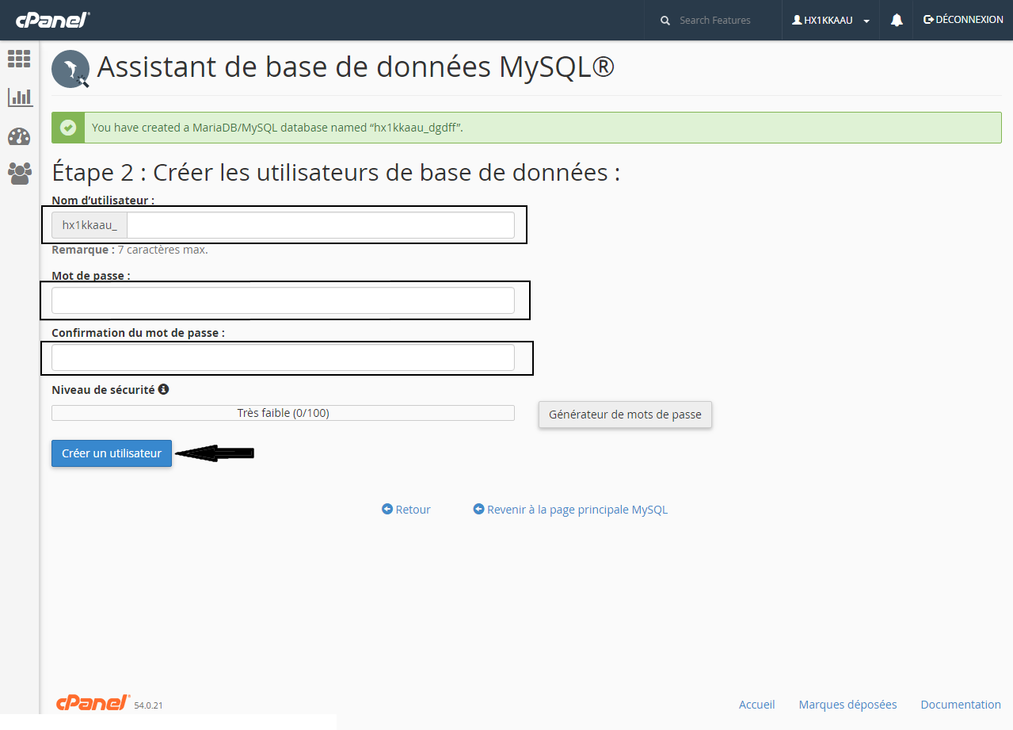Click the cPanel logo in header

pos(53,20)
